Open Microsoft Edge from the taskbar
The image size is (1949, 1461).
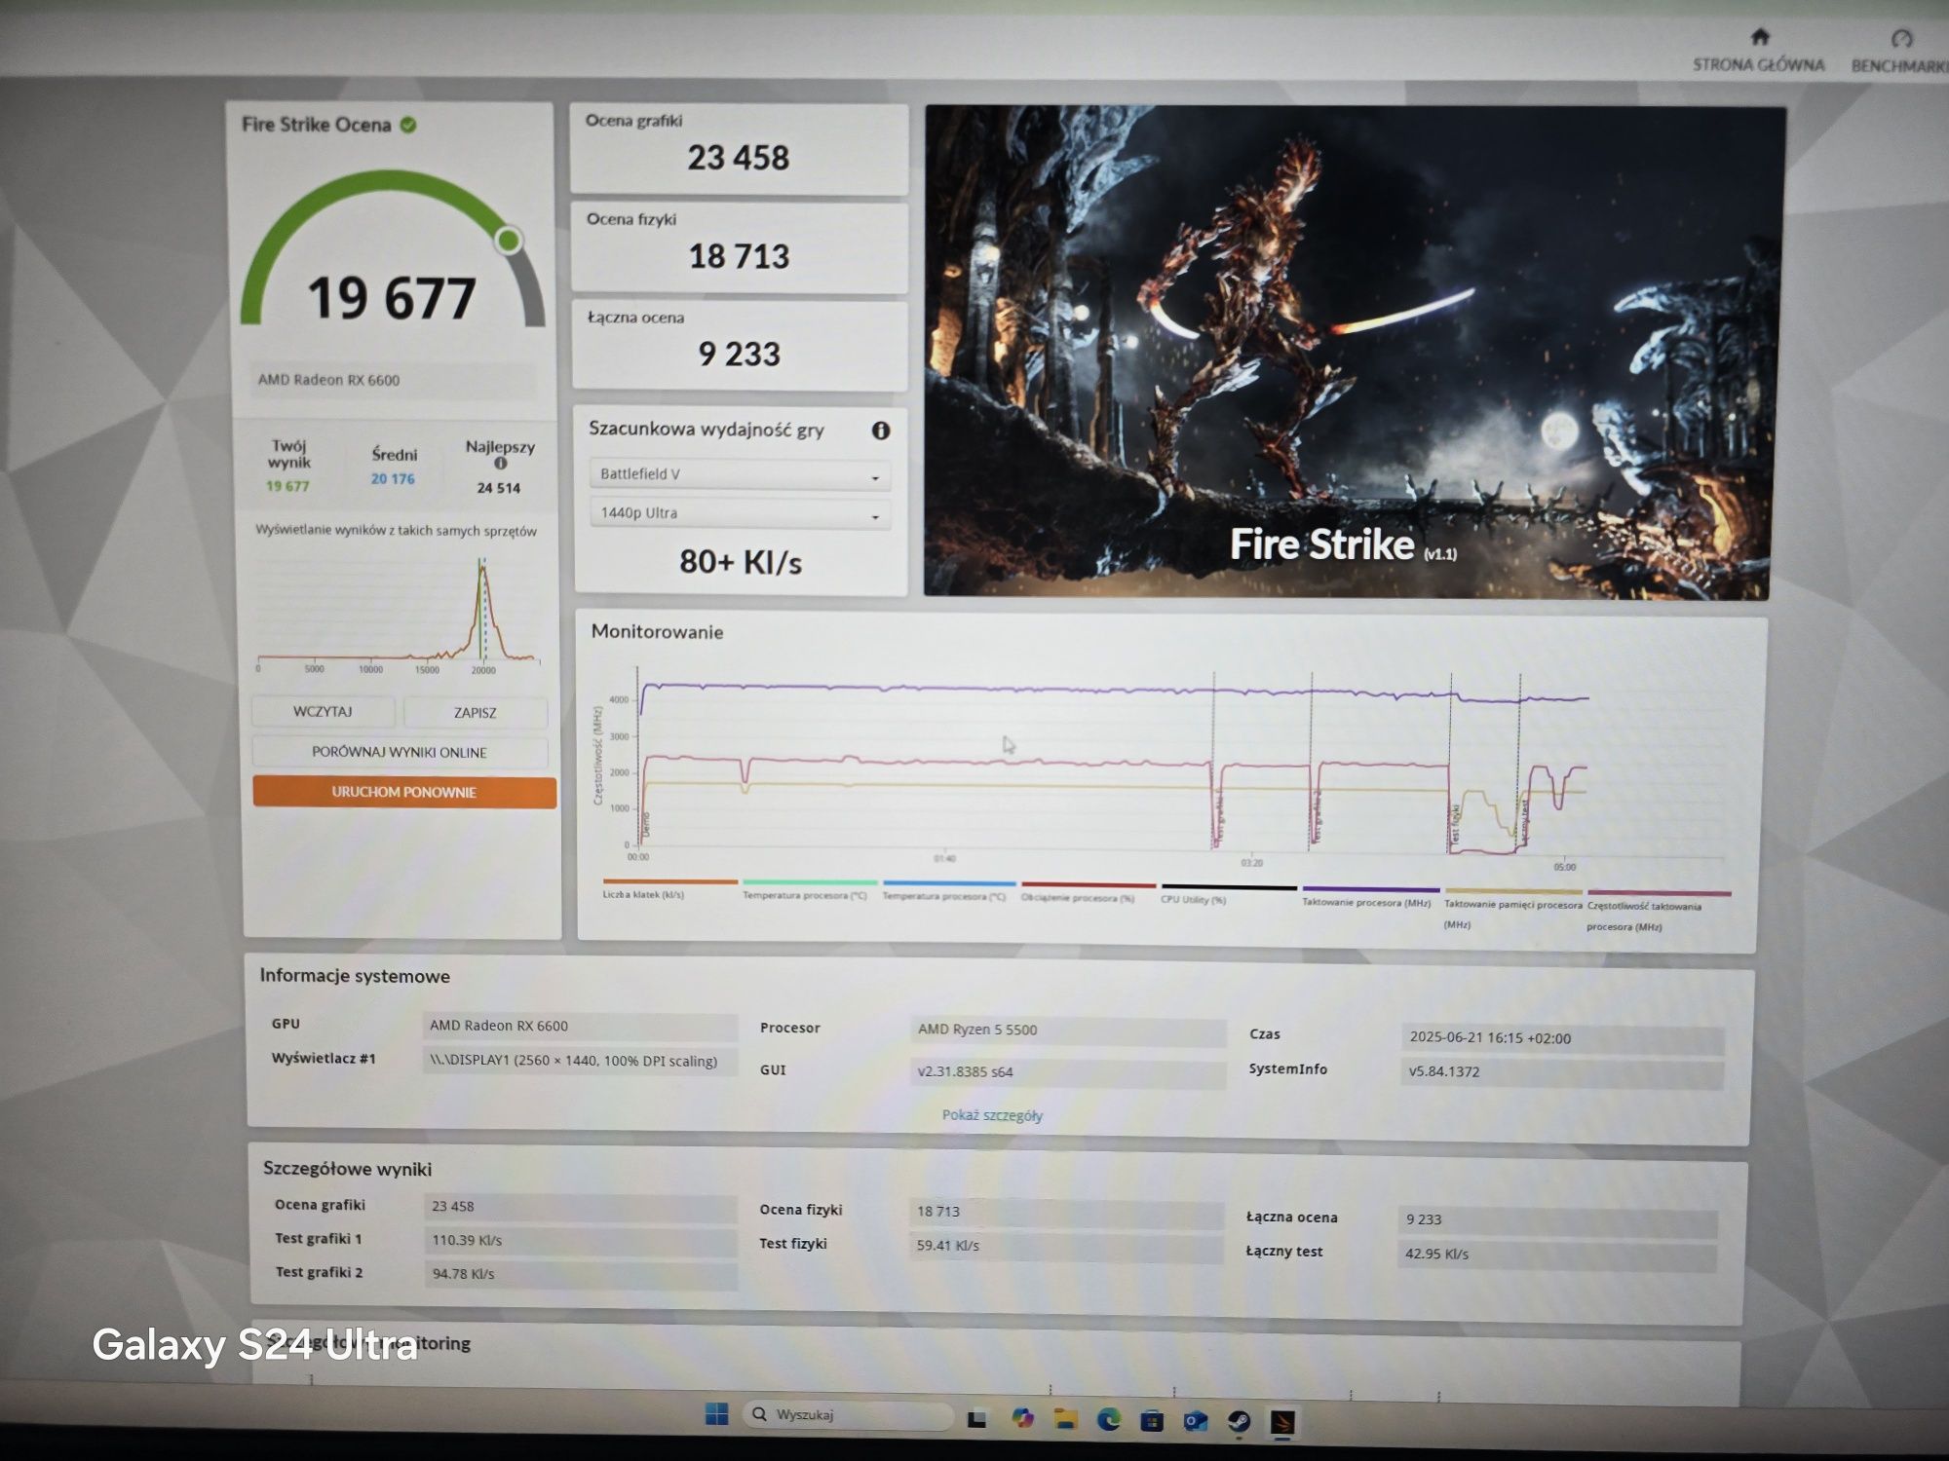tap(1109, 1420)
